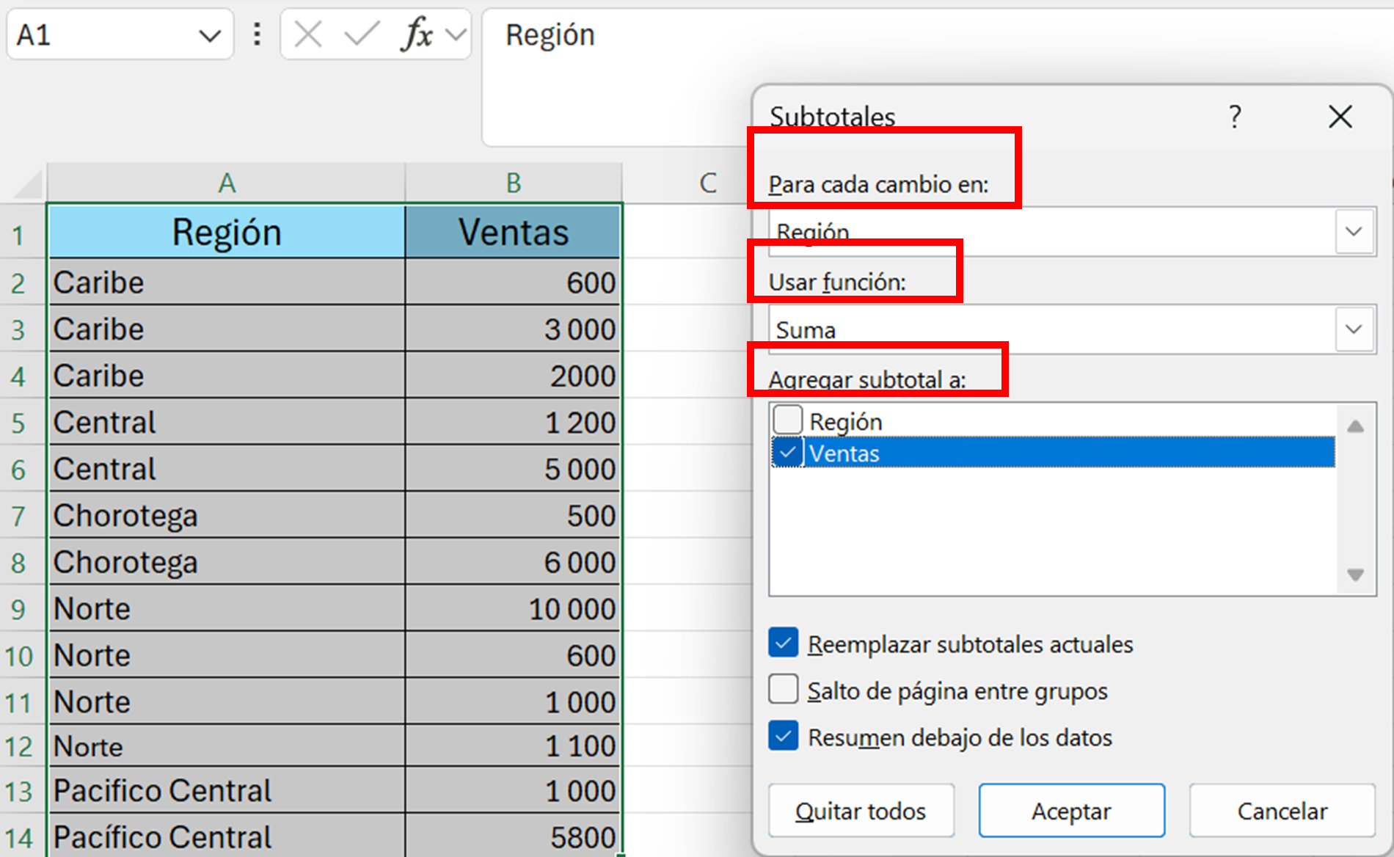The image size is (1394, 857).
Task: Toggle Reemplazar subtotales actuales
Action: tap(784, 643)
